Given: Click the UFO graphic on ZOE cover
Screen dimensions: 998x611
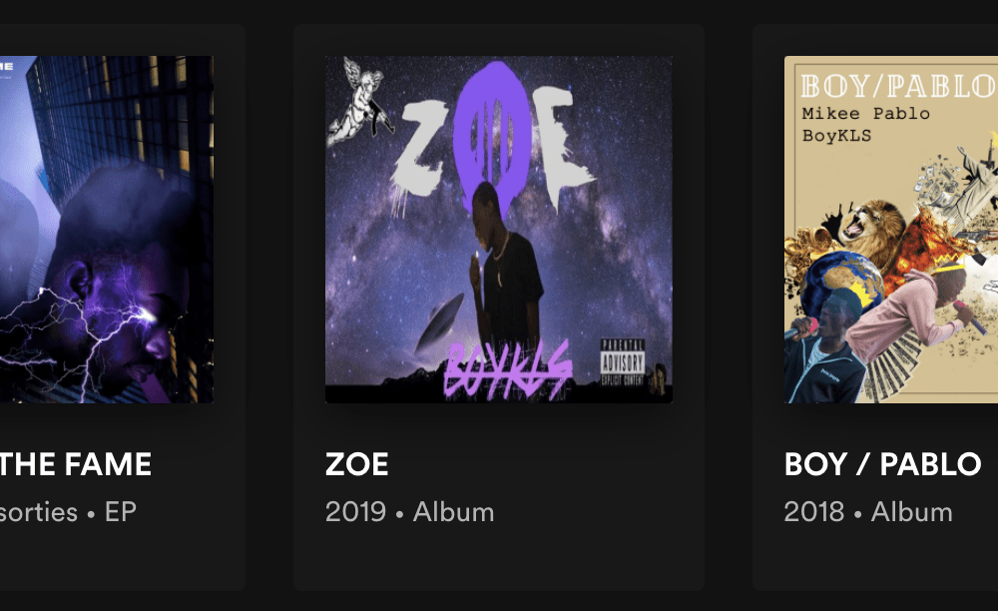Looking at the screenshot, I should coord(439,321).
